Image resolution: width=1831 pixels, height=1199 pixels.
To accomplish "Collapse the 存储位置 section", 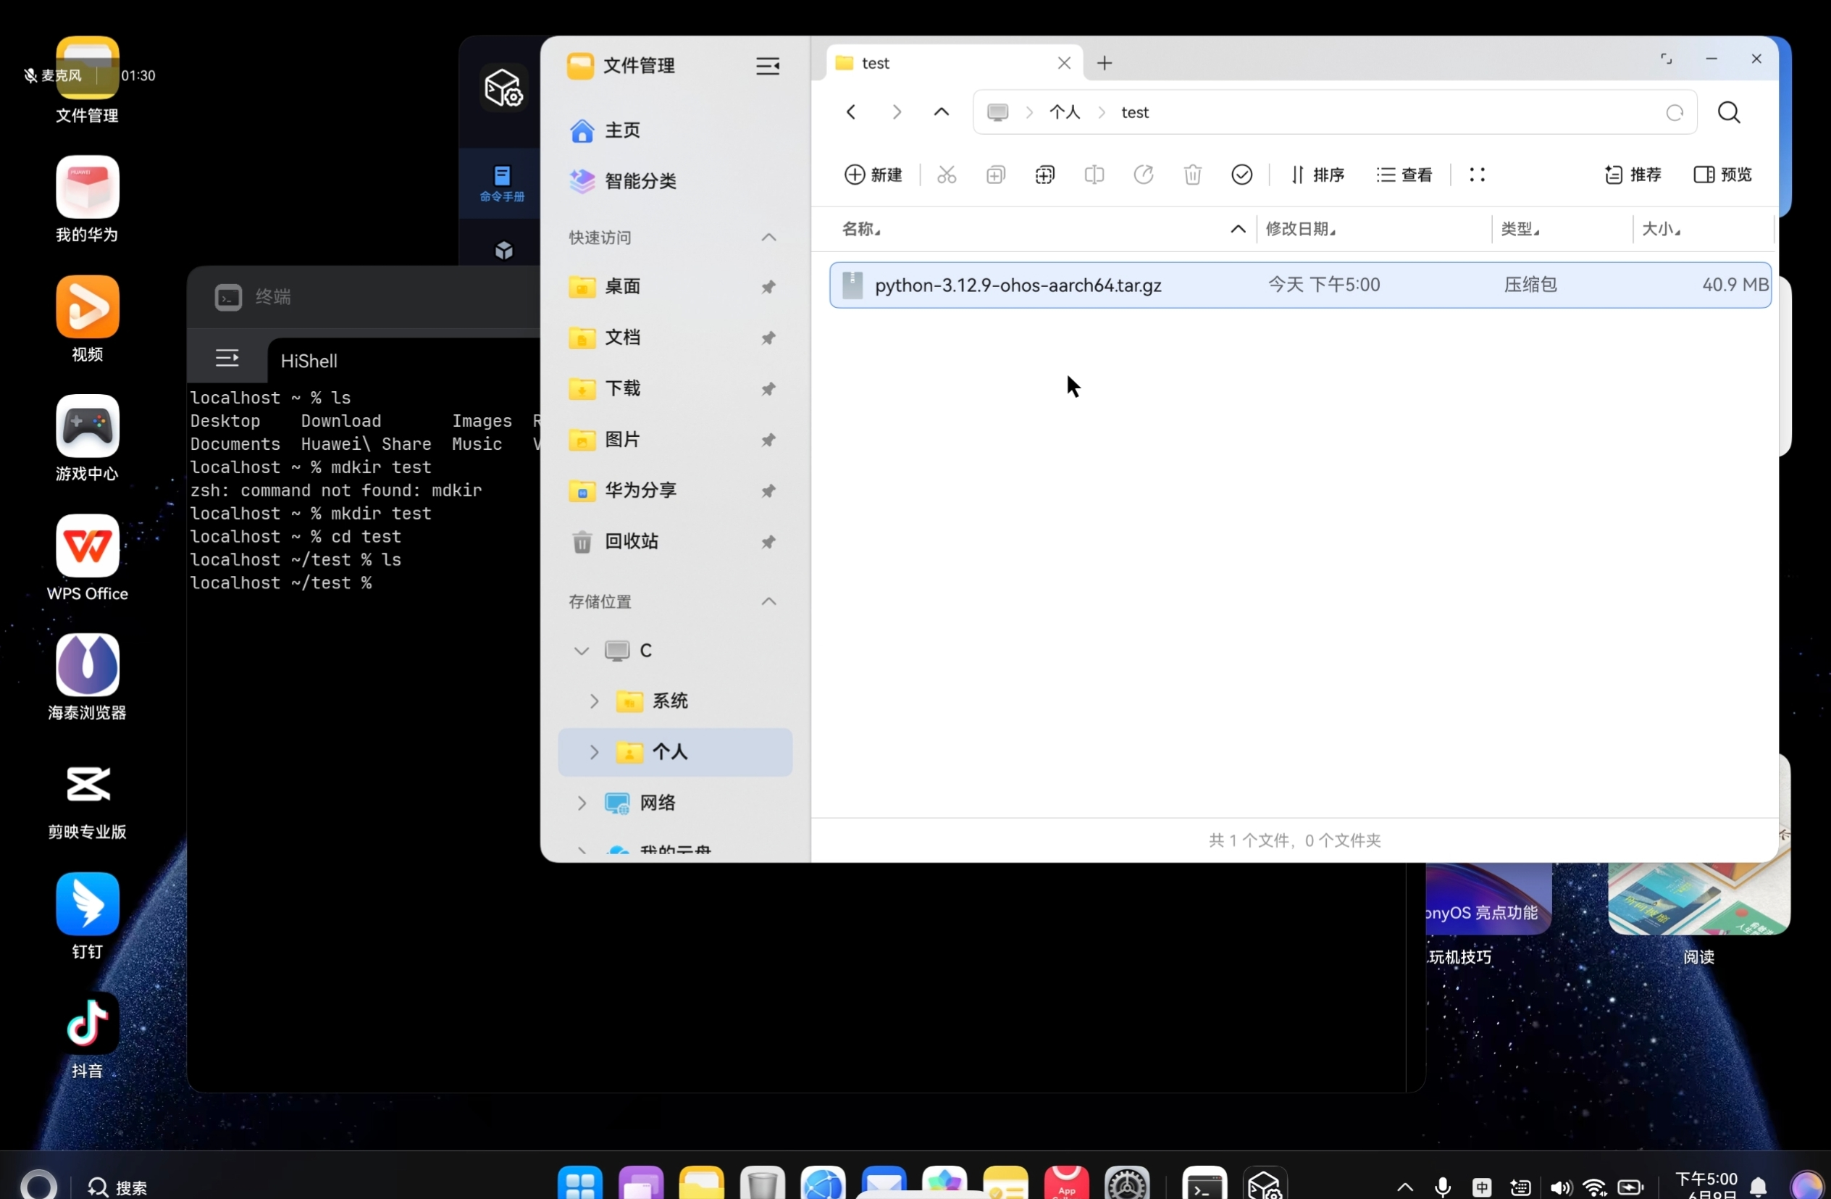I will (x=768, y=602).
